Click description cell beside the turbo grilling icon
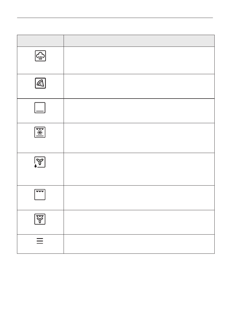 coord(139,222)
